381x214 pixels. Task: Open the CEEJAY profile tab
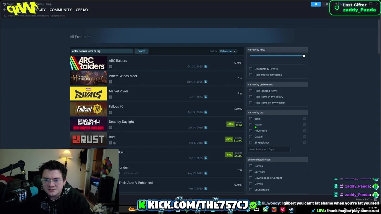82,10
